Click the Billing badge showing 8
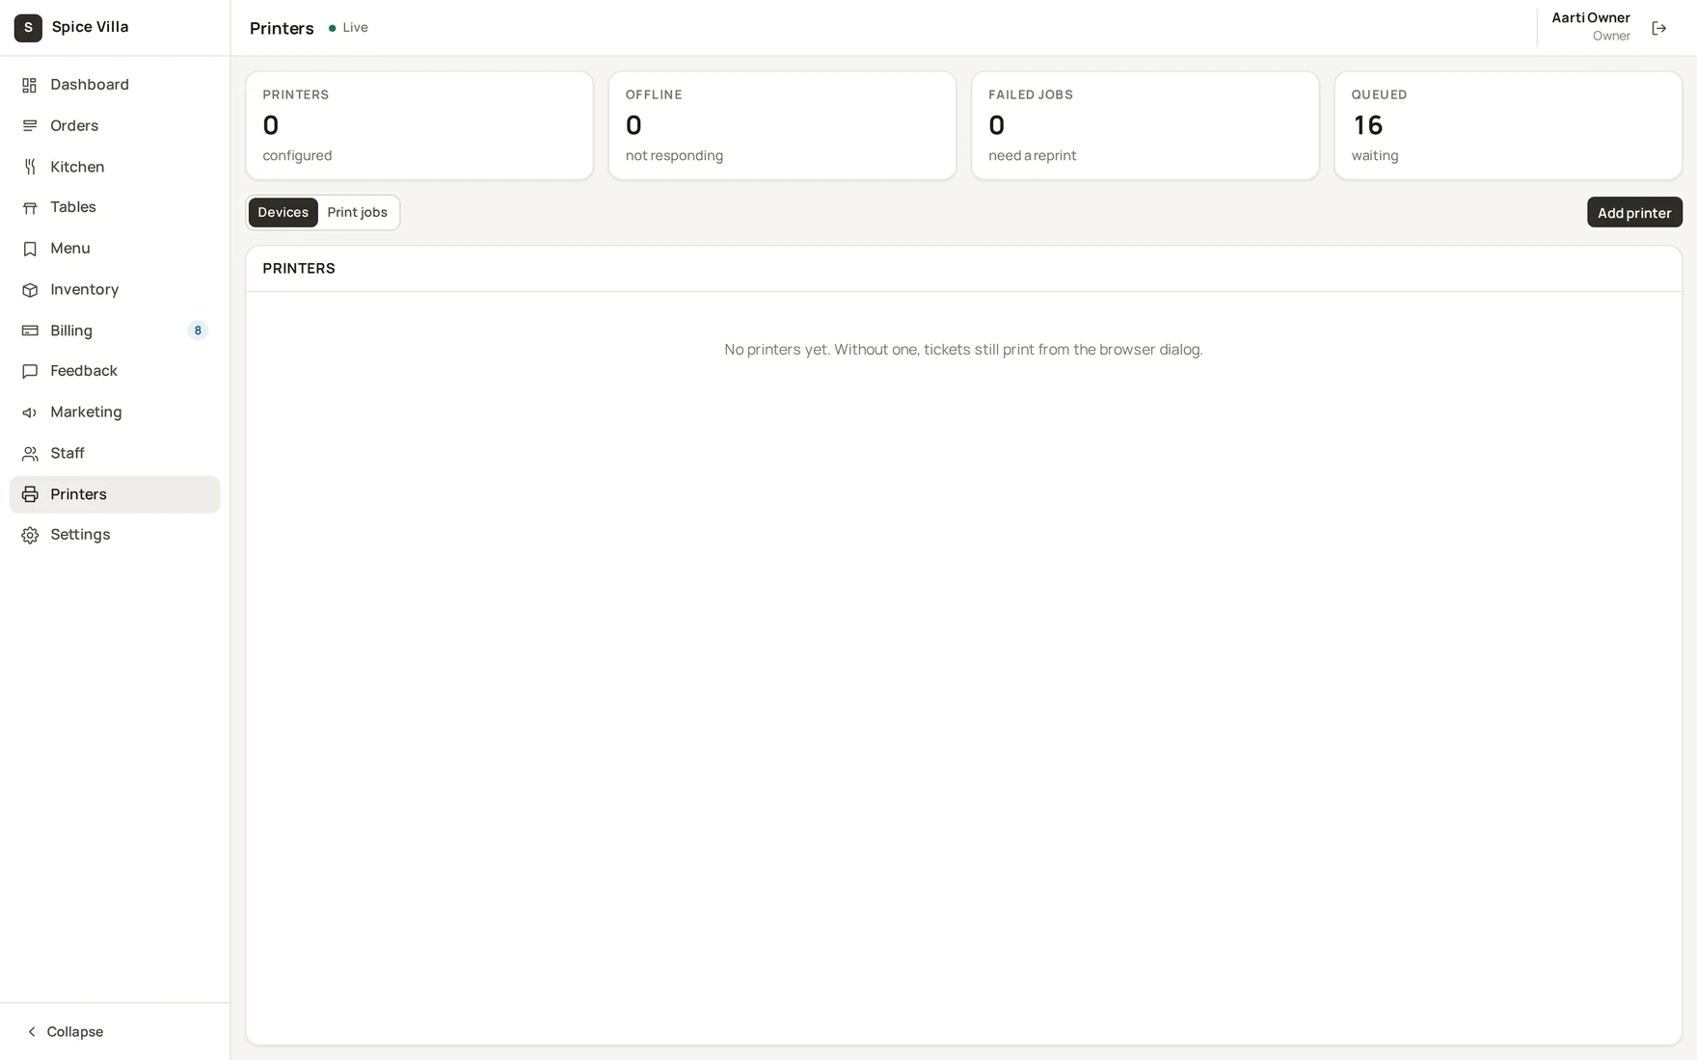 198,331
